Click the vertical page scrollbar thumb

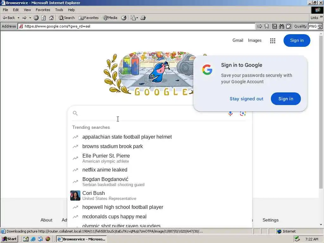321,112
